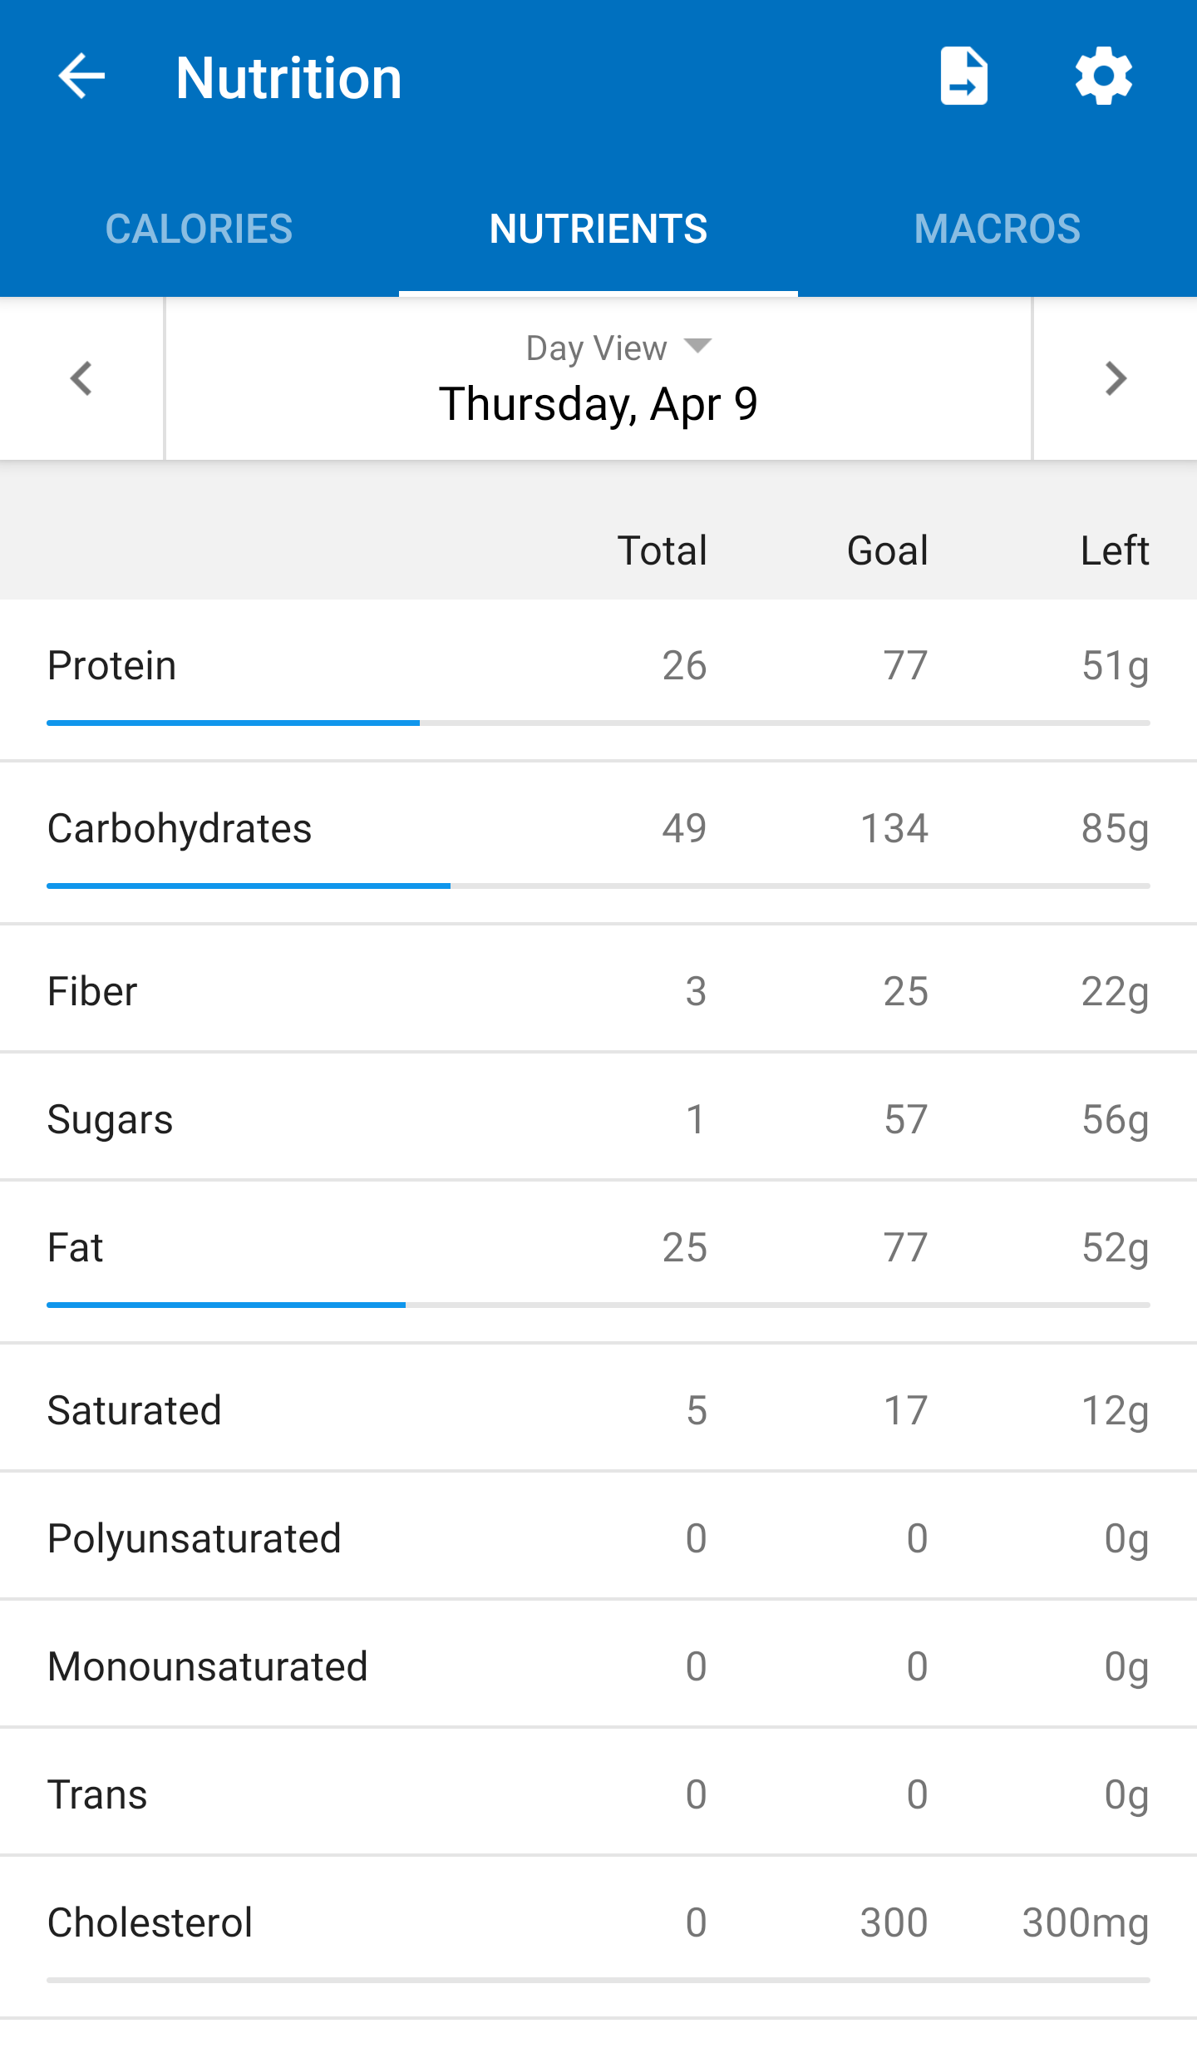The height and width of the screenshot is (2053, 1197).
Task: Click the Carbohydrates progress bar
Action: click(x=598, y=886)
